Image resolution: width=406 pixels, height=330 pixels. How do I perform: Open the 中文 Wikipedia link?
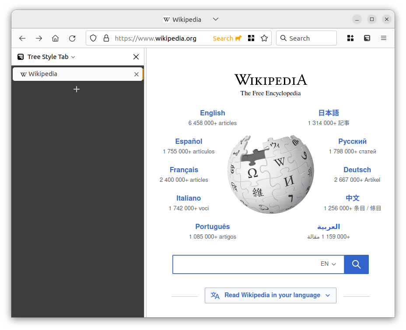352,198
